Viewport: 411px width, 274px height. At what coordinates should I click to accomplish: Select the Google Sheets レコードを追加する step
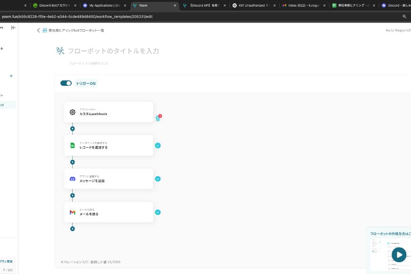[109, 145]
